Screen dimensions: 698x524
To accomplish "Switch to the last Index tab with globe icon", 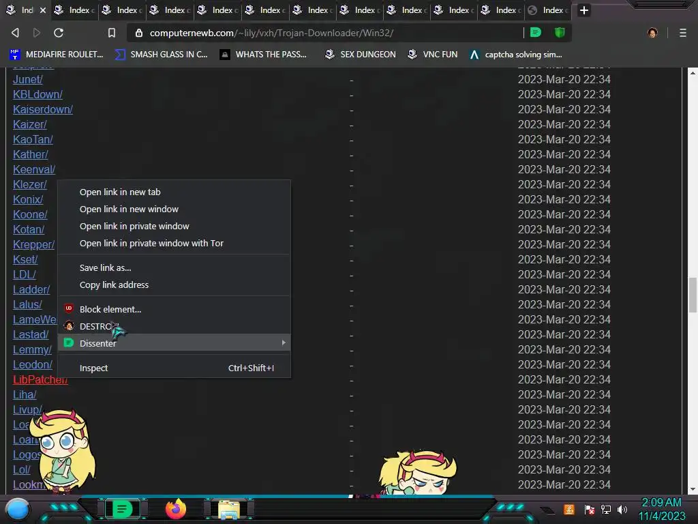I will [548, 10].
